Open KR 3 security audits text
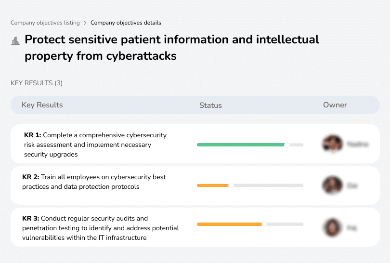This screenshot has height=263, width=390. click(x=101, y=228)
